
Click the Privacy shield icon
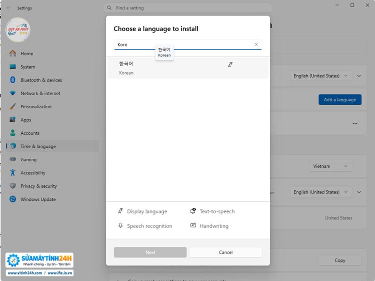[12, 186]
